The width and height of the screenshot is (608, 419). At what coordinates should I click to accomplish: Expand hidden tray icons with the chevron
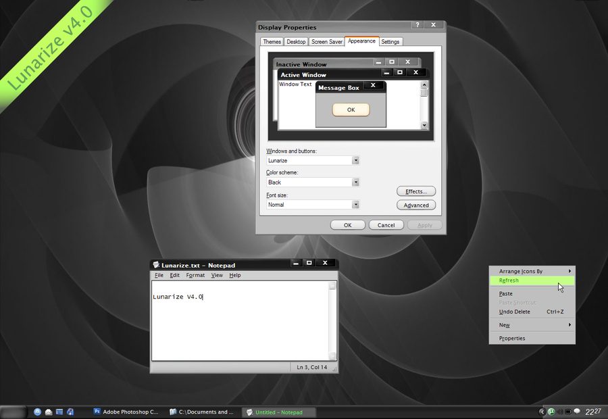542,412
